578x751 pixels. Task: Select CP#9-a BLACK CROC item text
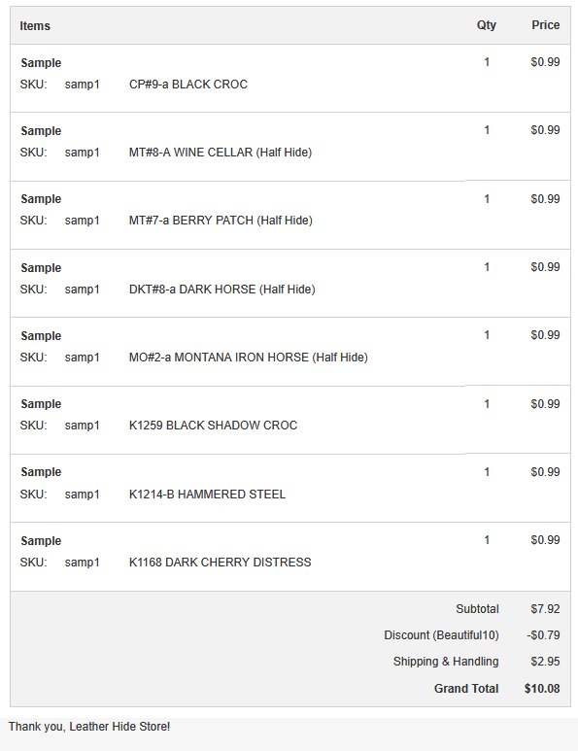(188, 85)
